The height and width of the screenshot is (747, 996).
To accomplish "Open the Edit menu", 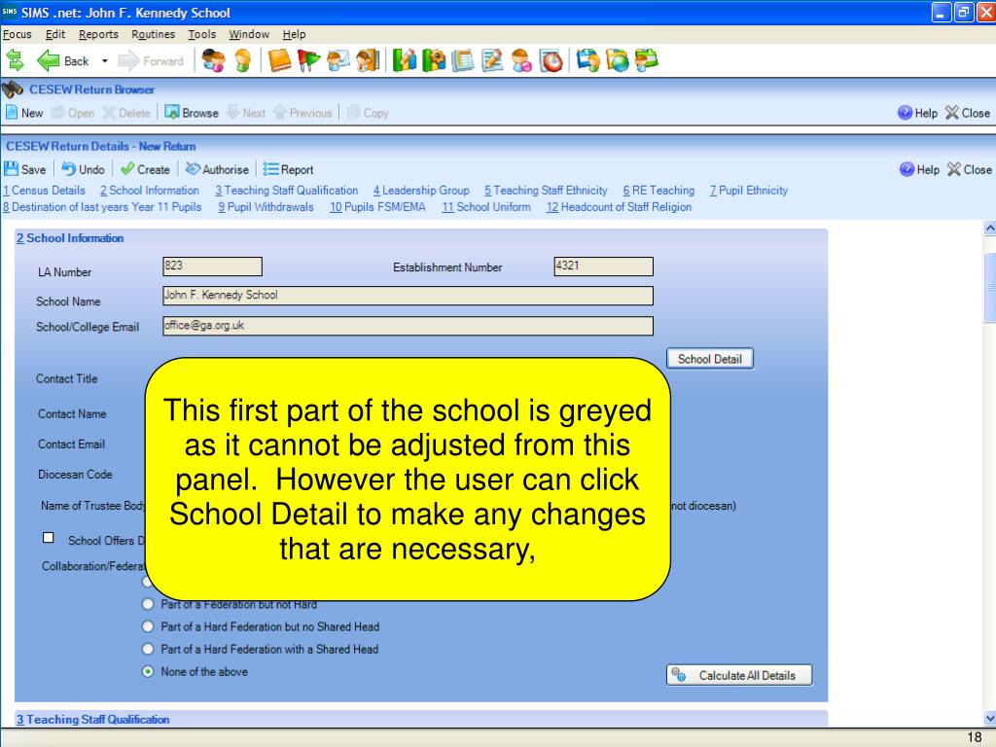I will [55, 34].
